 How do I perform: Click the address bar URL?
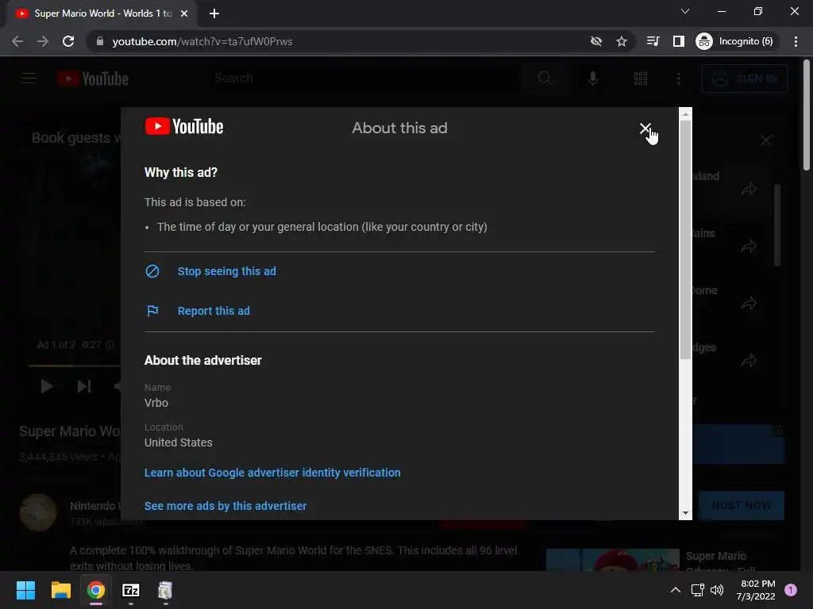[202, 41]
